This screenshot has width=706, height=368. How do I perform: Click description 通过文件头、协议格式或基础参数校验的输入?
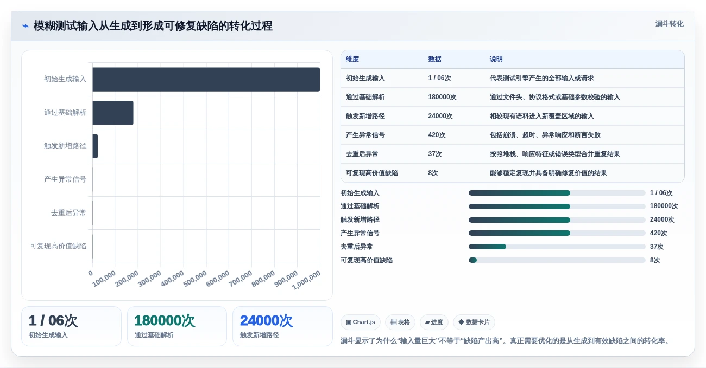[555, 97]
